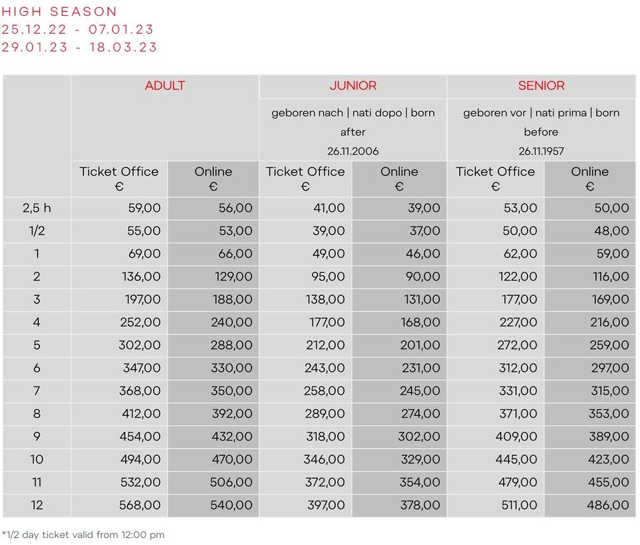640x545 pixels.
Task: Click Adult Ticket Office price 568,00
Action: (x=140, y=506)
